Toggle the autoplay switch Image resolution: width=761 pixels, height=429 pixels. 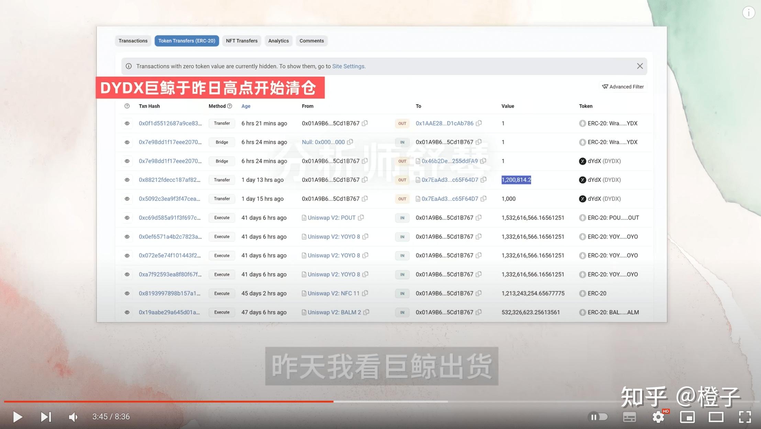598,417
